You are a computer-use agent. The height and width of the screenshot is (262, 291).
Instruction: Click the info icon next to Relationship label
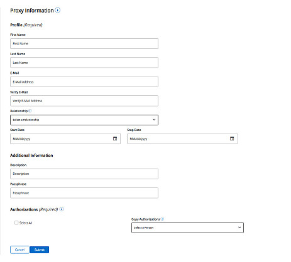(30, 111)
